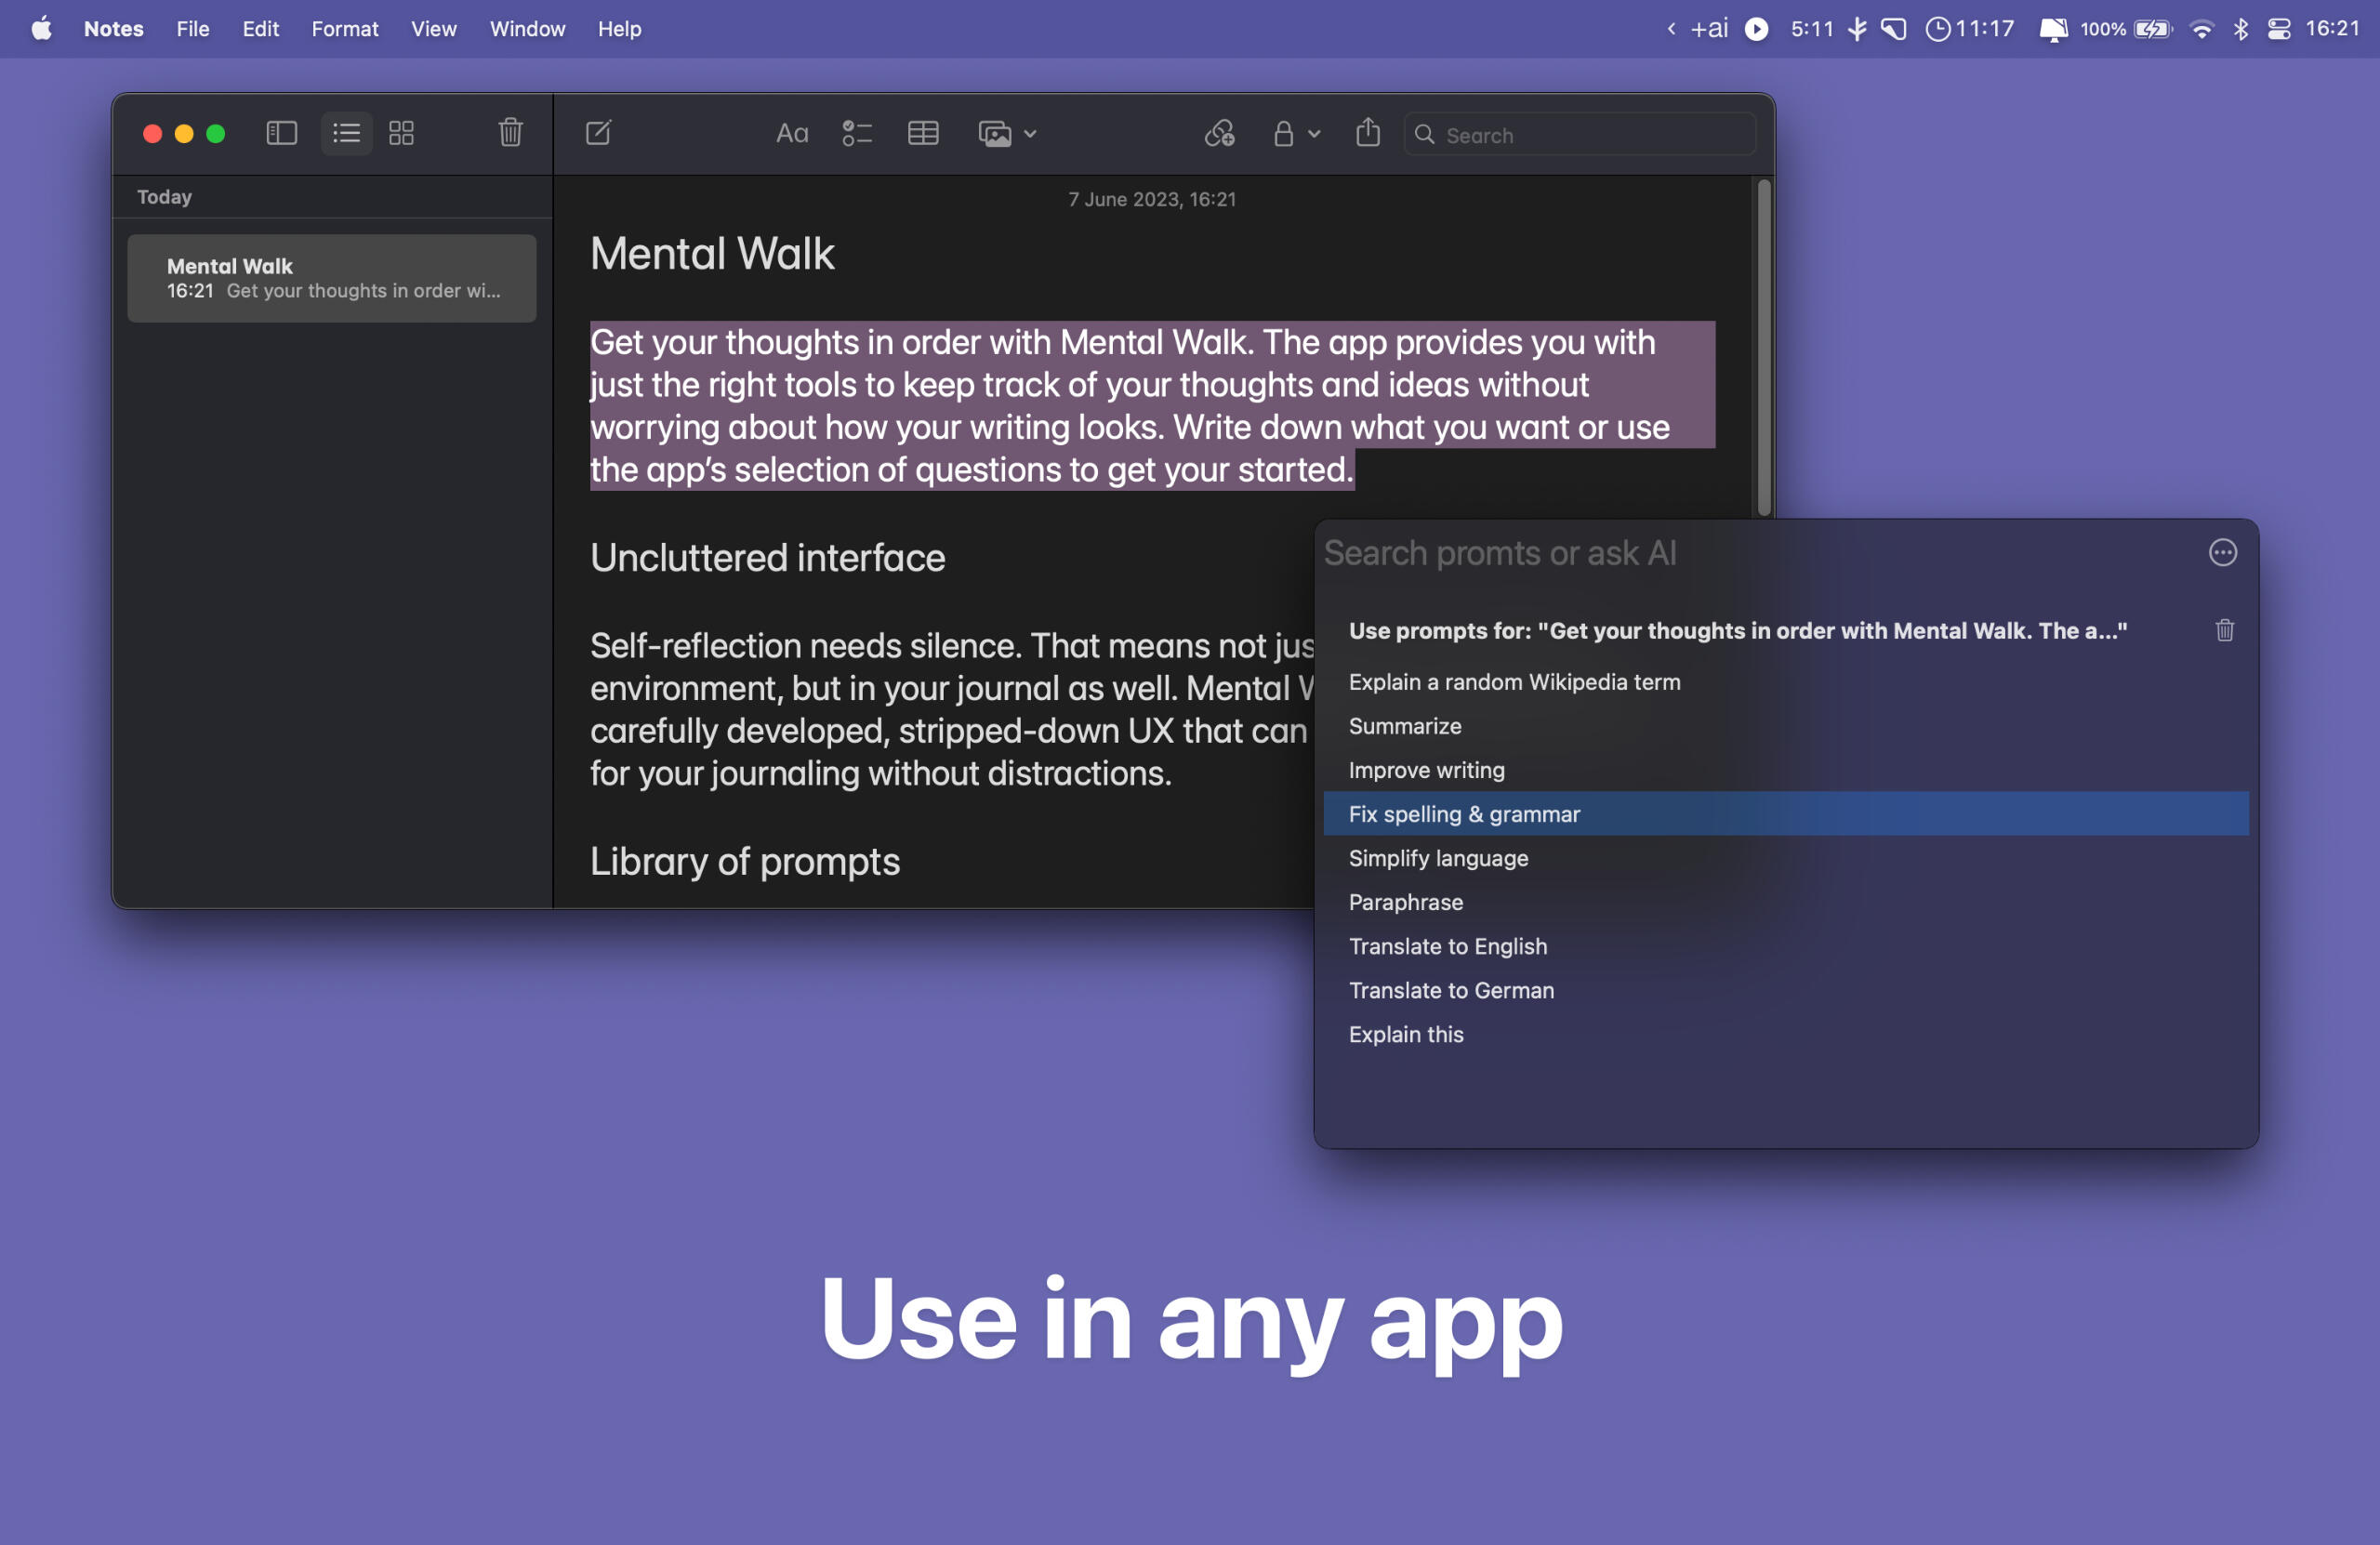
Task: Click the Summarize prompt option
Action: tap(1405, 726)
